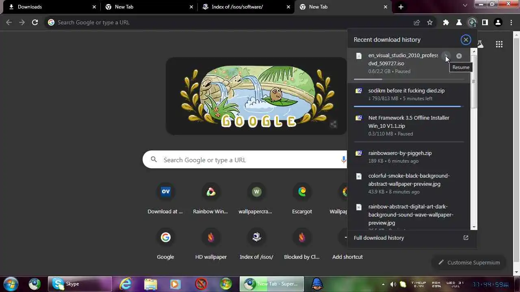
Task: Switch to the Index of /isos/software/ tab
Action: pos(246,7)
